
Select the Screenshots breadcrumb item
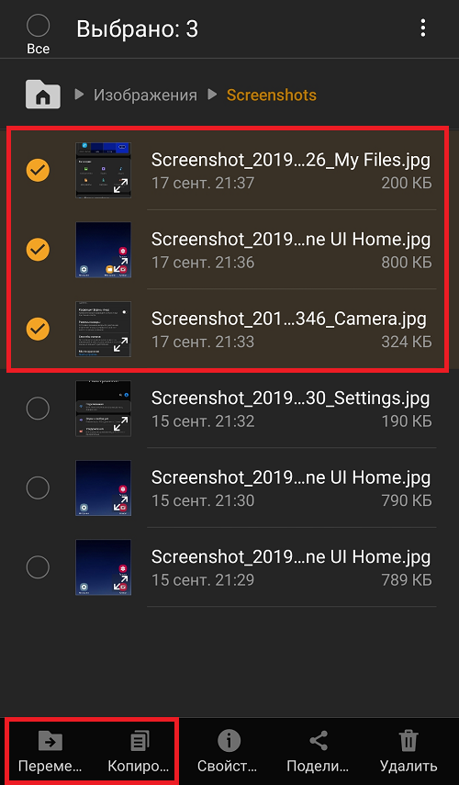click(x=272, y=95)
